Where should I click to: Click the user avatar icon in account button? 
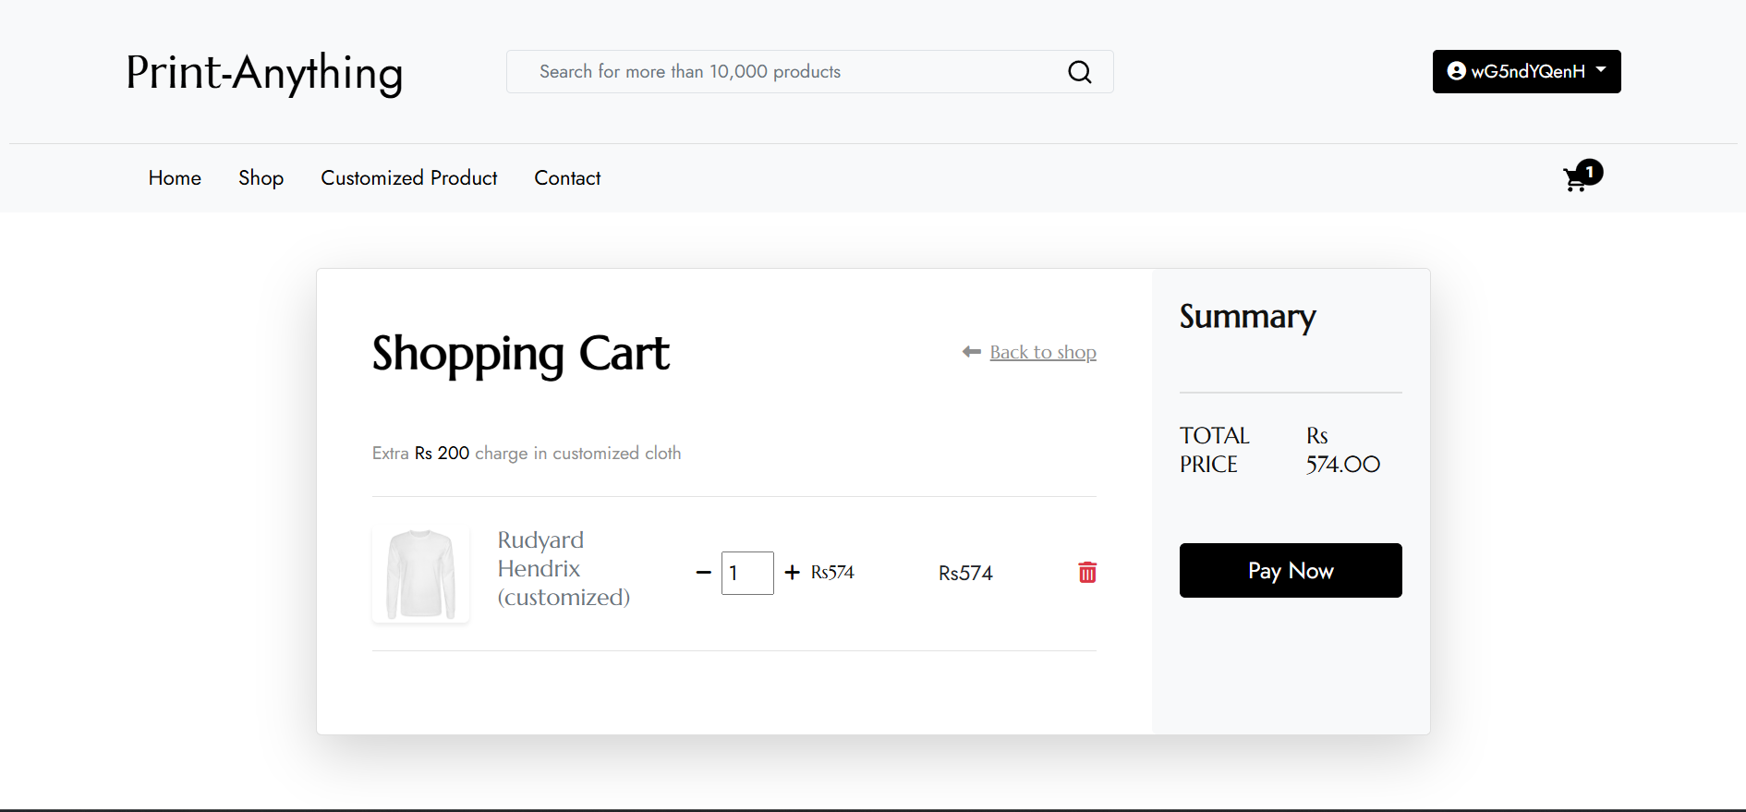coord(1456,71)
